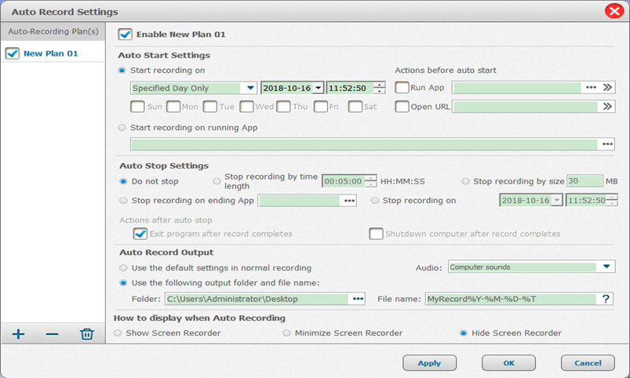
Task: Open file name help question mark
Action: tap(605, 299)
